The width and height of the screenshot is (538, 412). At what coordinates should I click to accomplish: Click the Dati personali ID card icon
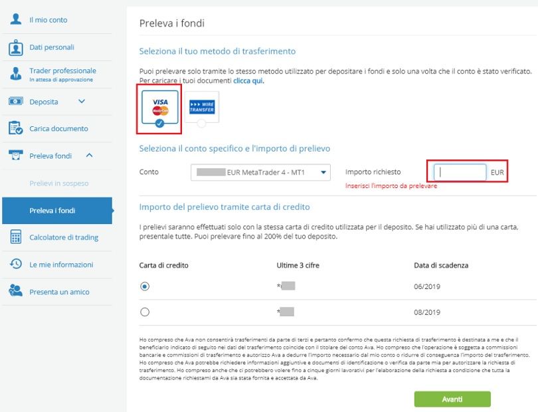16,47
